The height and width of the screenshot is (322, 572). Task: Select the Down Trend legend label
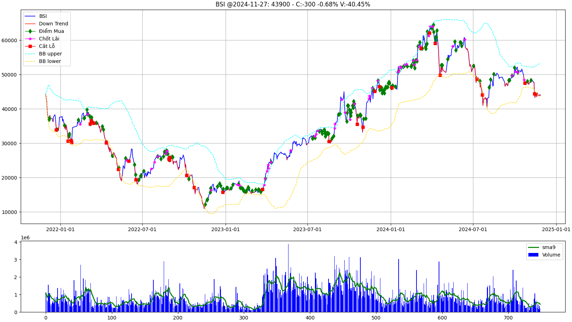point(54,24)
